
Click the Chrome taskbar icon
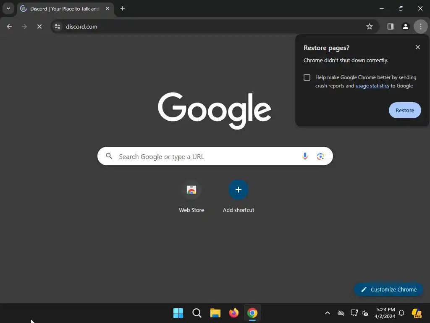tap(252, 313)
